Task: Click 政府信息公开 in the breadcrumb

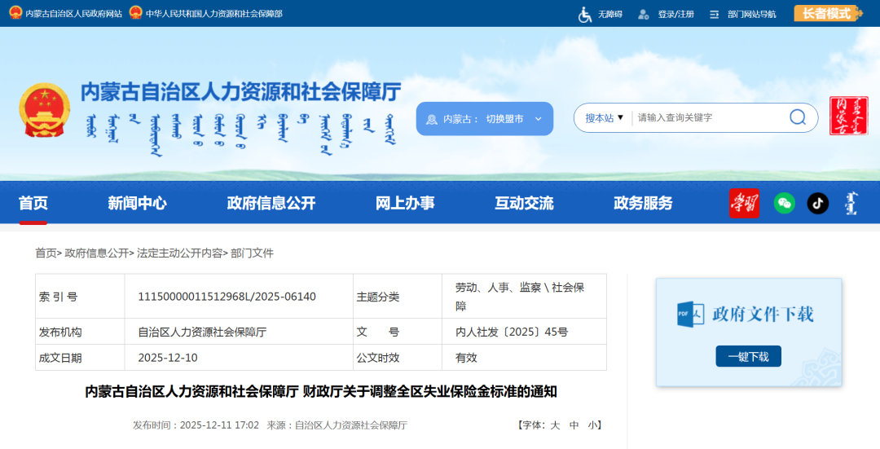Action: pyautogui.click(x=96, y=253)
